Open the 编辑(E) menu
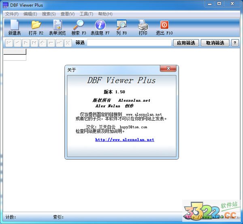 (x=30, y=14)
